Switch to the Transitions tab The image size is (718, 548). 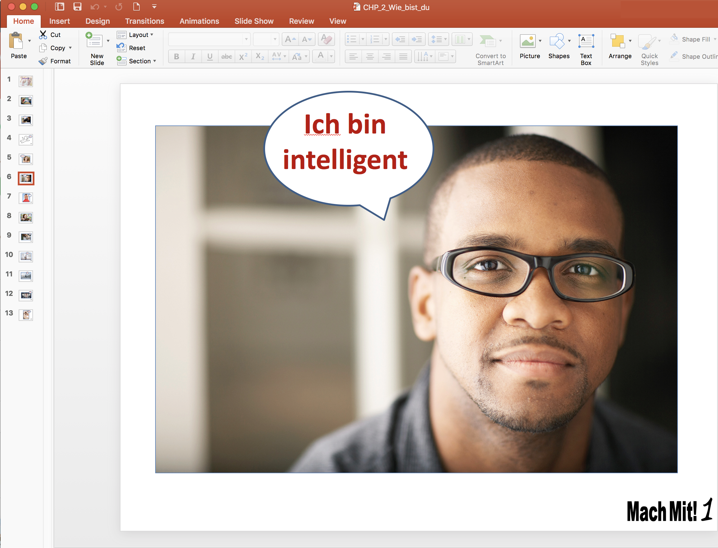pyautogui.click(x=145, y=21)
